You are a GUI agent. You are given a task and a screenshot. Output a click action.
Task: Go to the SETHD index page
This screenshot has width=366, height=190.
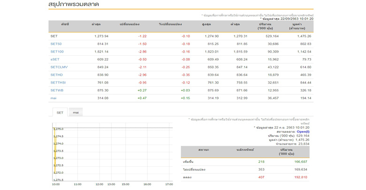tap(56, 75)
